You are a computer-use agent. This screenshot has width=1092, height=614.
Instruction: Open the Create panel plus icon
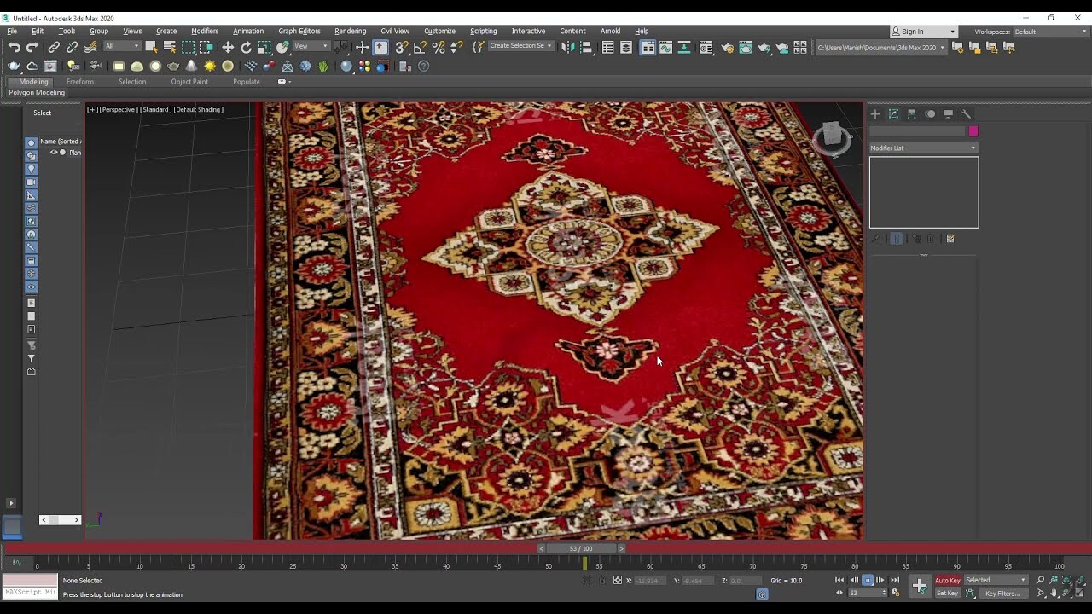[x=875, y=113]
